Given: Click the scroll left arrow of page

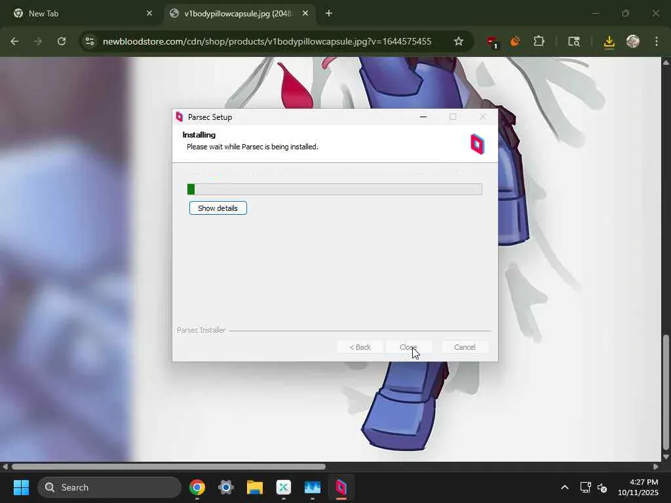Looking at the screenshot, I should 5,466.
